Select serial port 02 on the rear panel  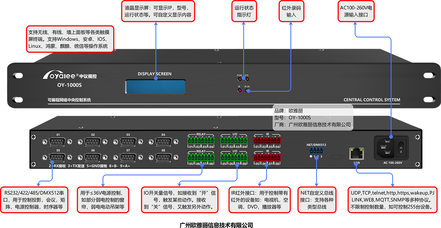(93, 142)
